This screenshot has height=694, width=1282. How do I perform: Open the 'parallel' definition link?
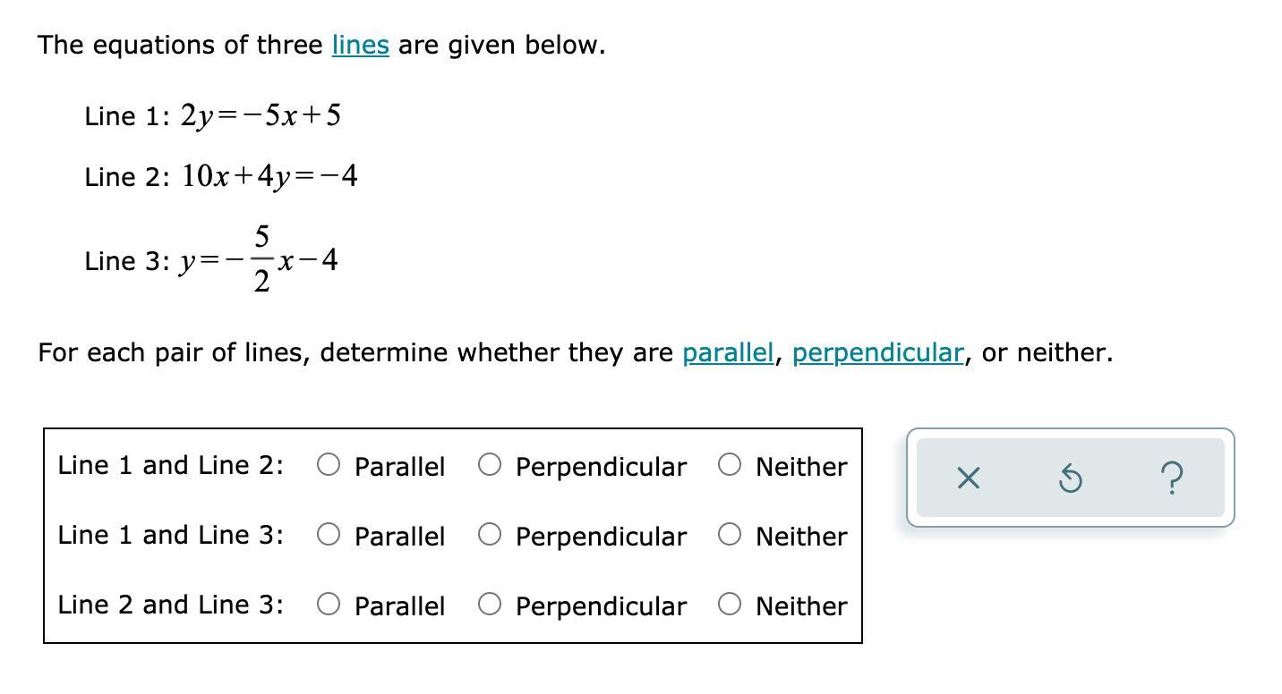[x=727, y=352]
